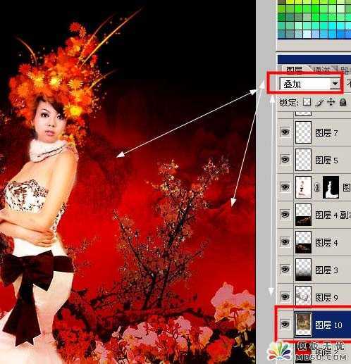
Task: Toggle the lock transparent pixels icon
Action: (x=307, y=102)
